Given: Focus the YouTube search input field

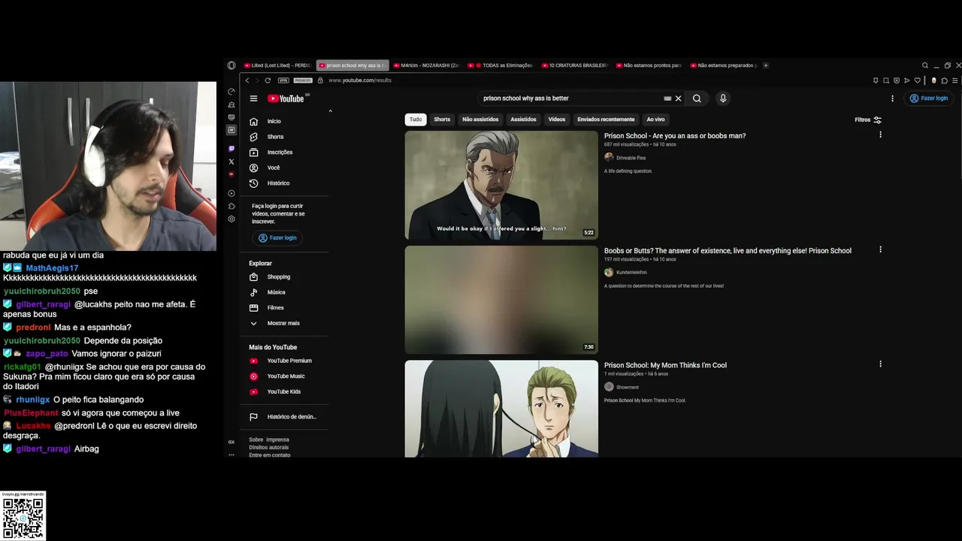Looking at the screenshot, I should [571, 98].
